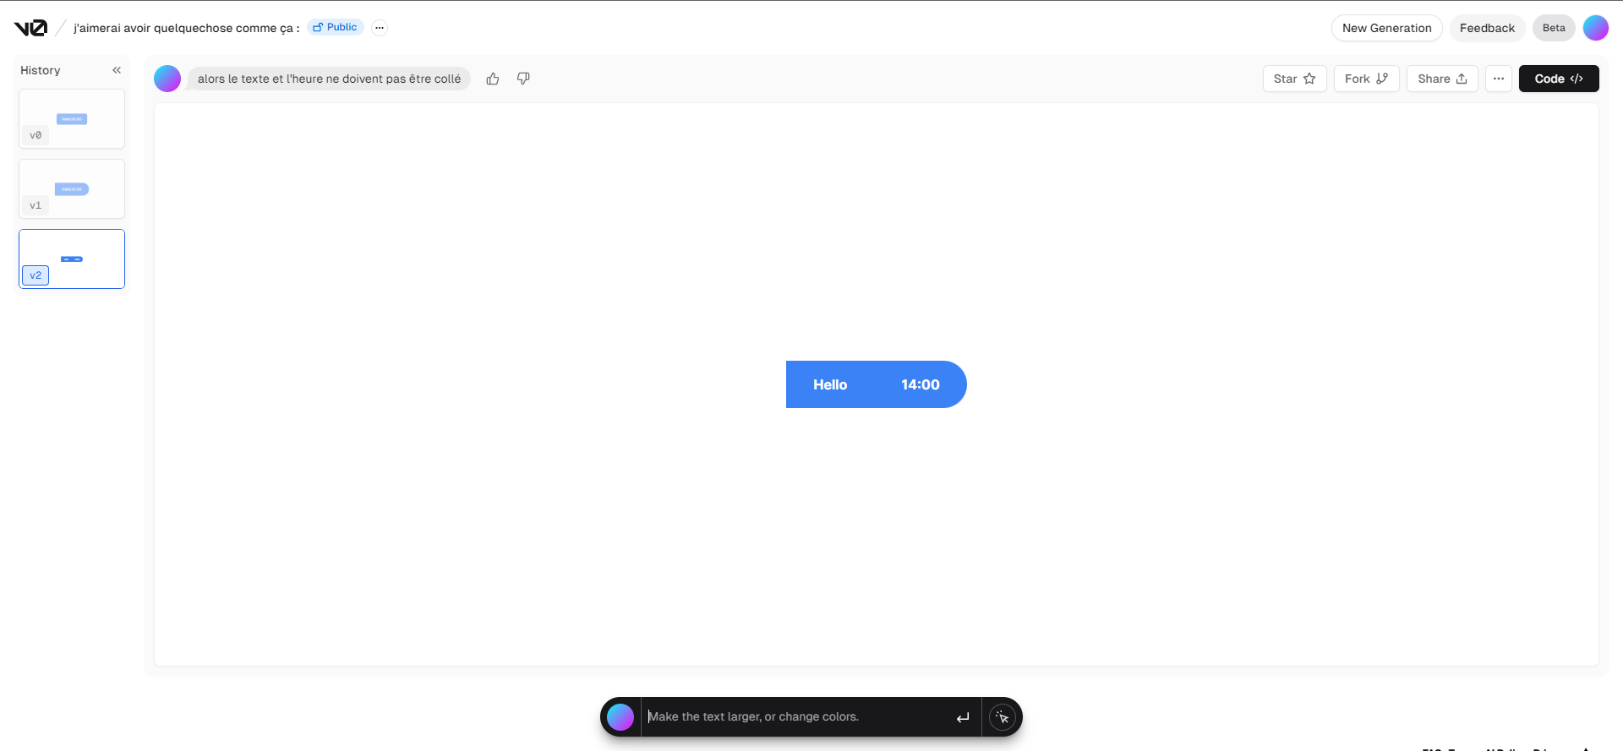Collapse the History sidebar panel
Image resolution: width=1623 pixels, height=751 pixels.
tap(117, 70)
